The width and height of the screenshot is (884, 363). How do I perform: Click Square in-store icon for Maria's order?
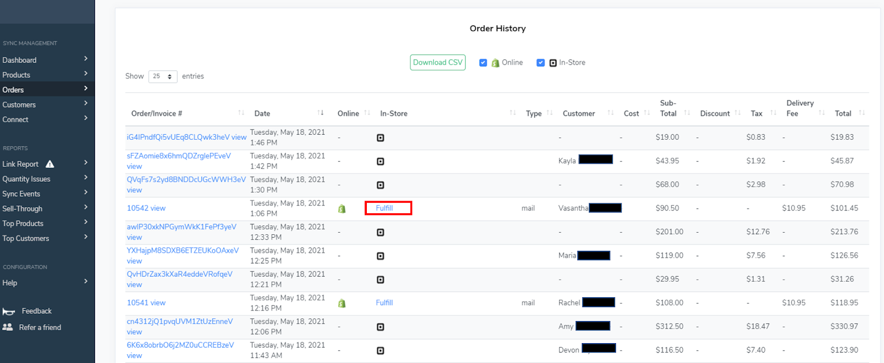380,256
